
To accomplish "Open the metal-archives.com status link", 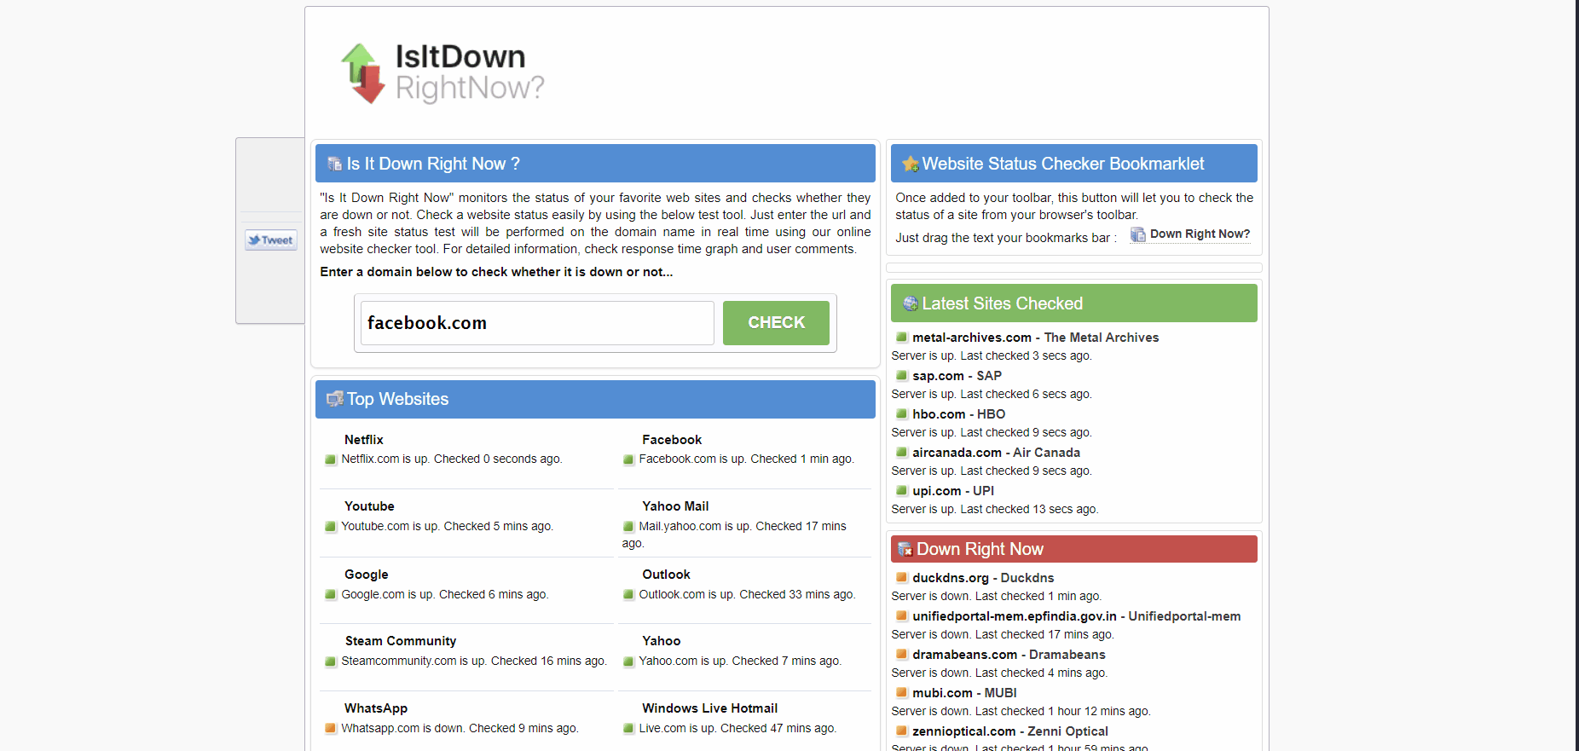I will [971, 338].
